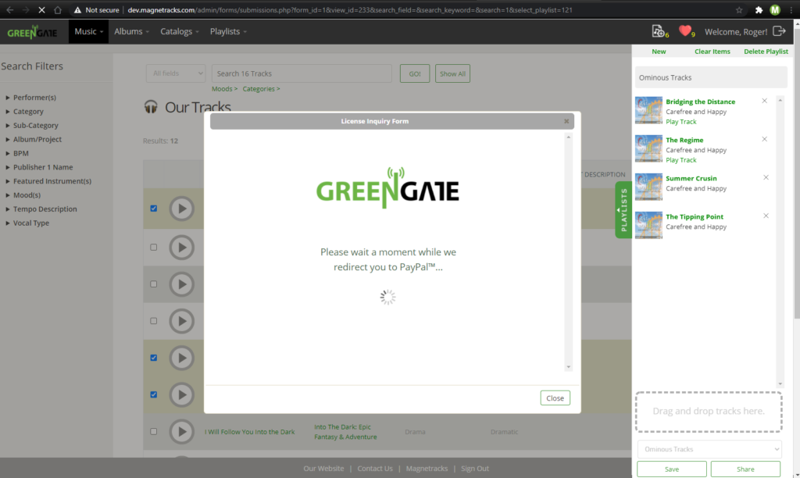Image resolution: width=800 pixels, height=478 pixels.
Task: Close the License Inquiry Form with the X
Action: pos(566,121)
